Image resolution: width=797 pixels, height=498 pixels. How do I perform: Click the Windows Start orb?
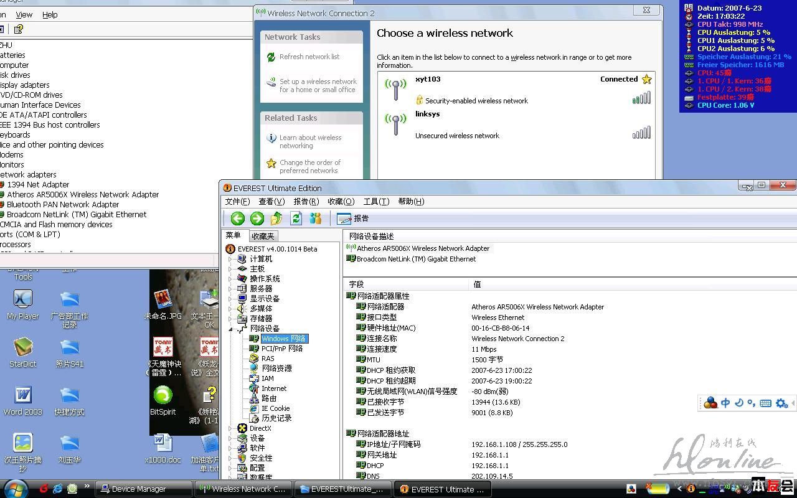click(x=15, y=489)
